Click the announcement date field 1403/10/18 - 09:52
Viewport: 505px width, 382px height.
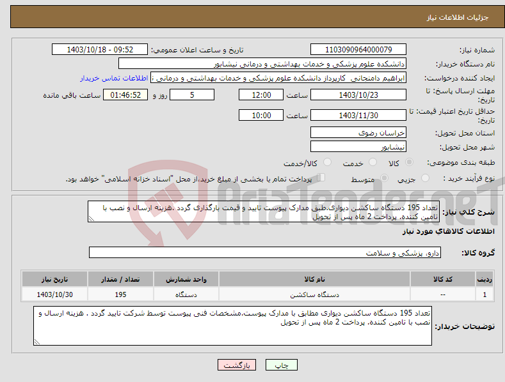(100, 50)
